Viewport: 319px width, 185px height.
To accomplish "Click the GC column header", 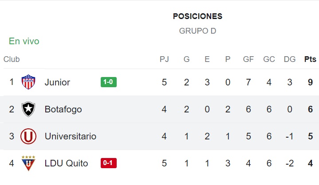I will coord(269,59).
